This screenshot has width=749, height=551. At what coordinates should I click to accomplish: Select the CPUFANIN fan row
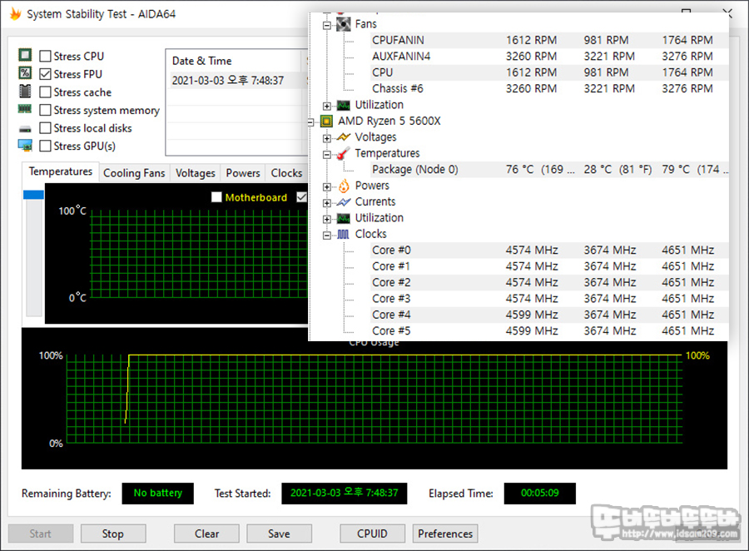549,40
